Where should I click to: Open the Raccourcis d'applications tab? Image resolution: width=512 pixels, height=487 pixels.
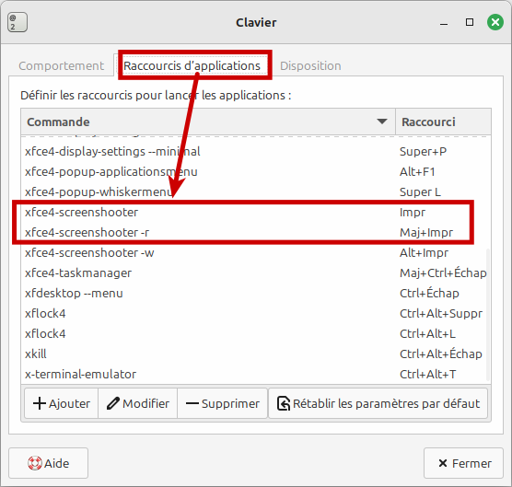pyautogui.click(x=192, y=65)
